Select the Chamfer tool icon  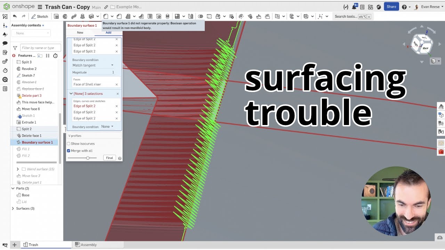[119, 16]
